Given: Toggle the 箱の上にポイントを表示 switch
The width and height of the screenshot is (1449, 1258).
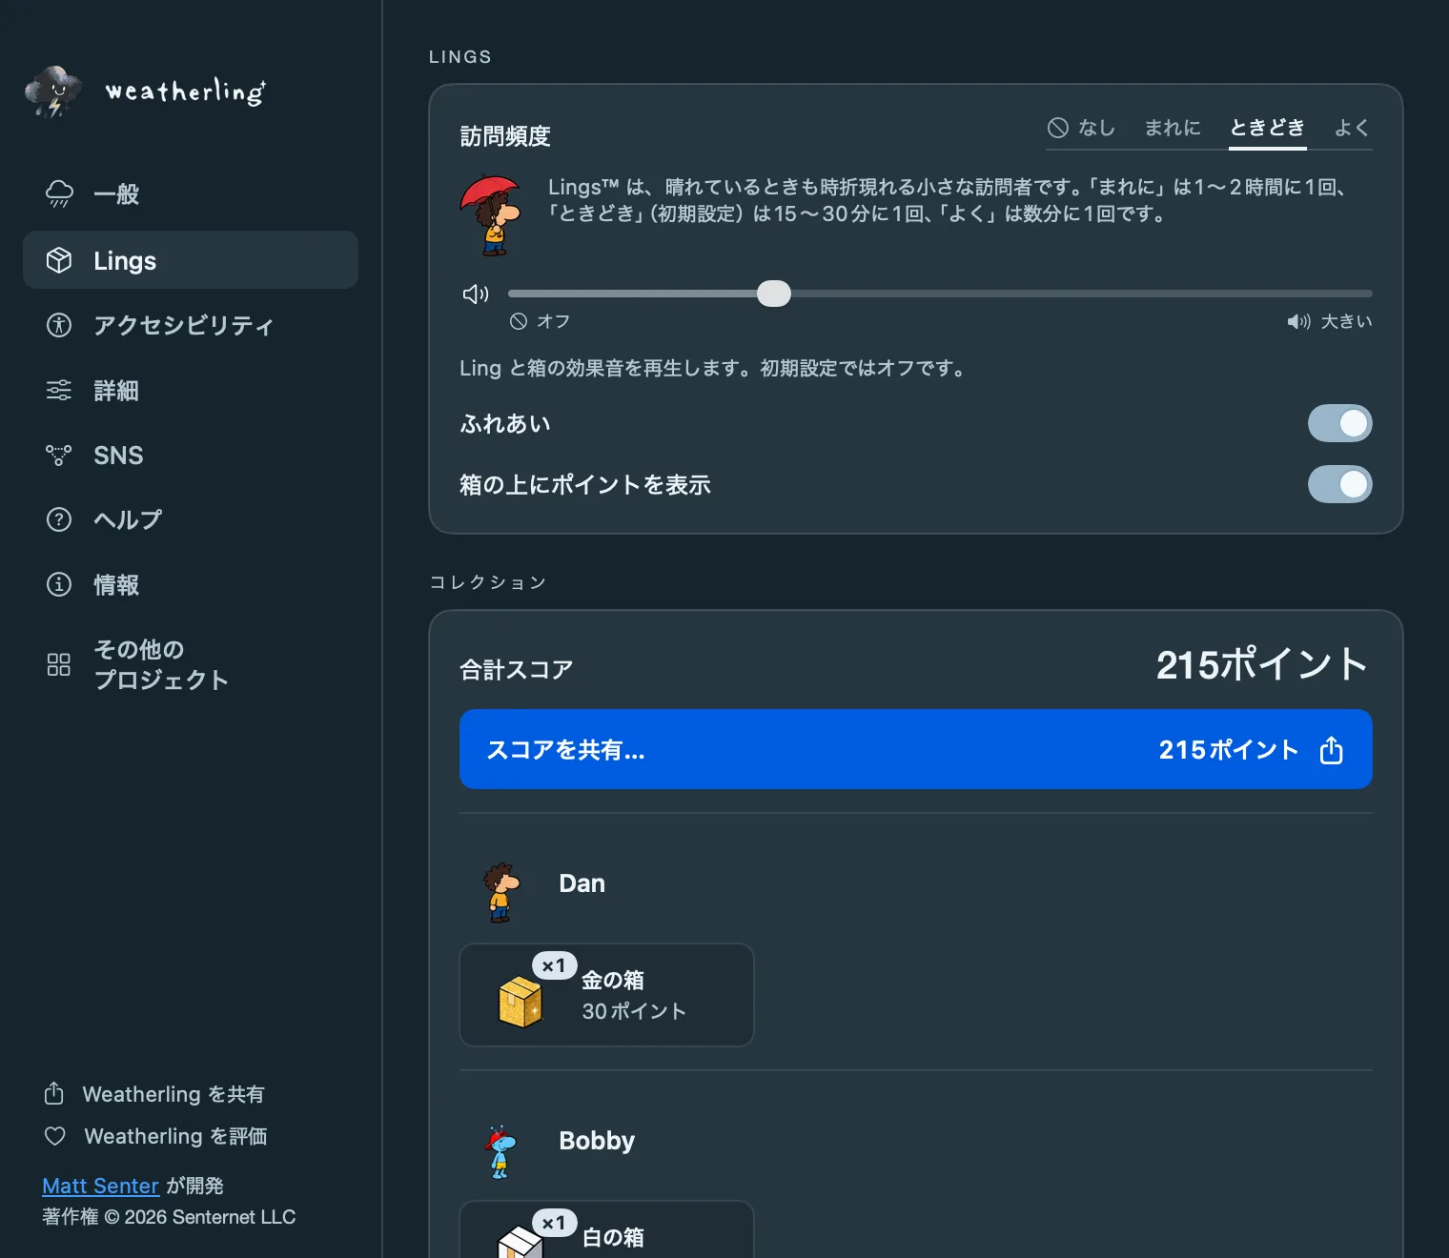Looking at the screenshot, I should [1340, 484].
